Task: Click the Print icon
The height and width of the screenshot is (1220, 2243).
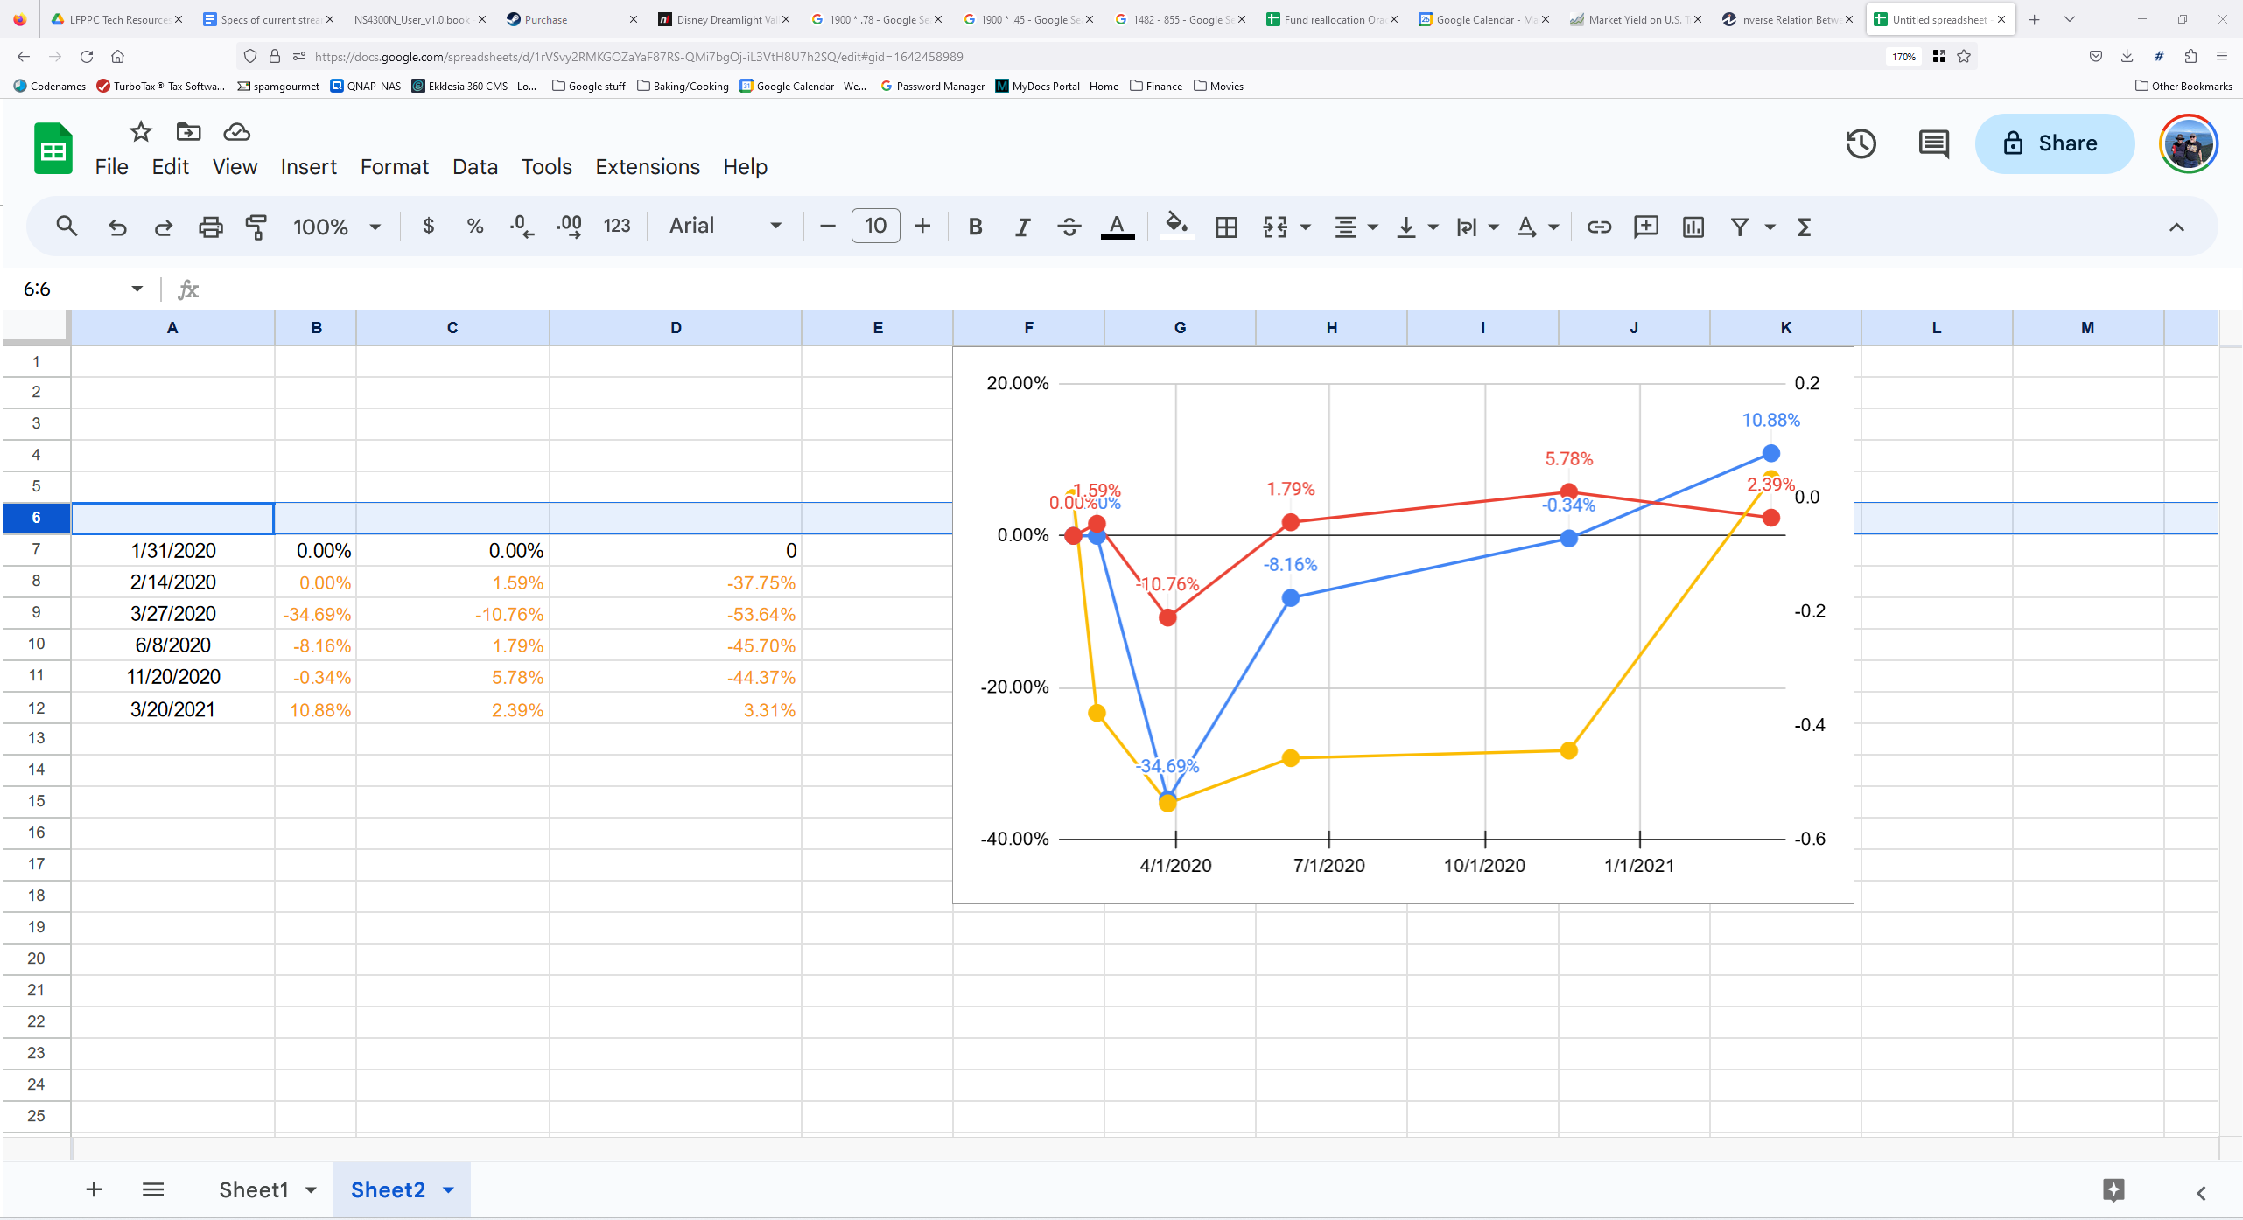Action: pos(210,227)
